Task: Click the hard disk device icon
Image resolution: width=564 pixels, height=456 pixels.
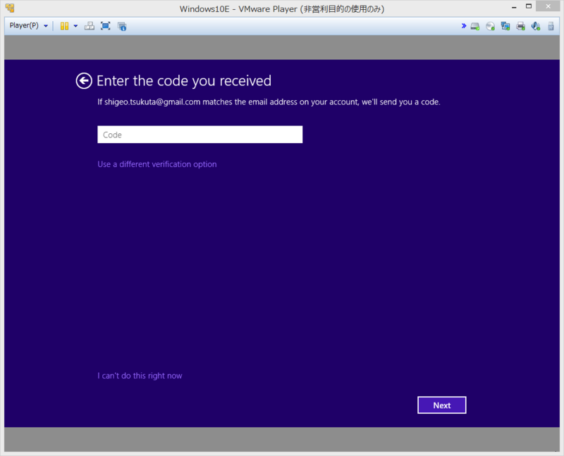Action: pos(475,26)
